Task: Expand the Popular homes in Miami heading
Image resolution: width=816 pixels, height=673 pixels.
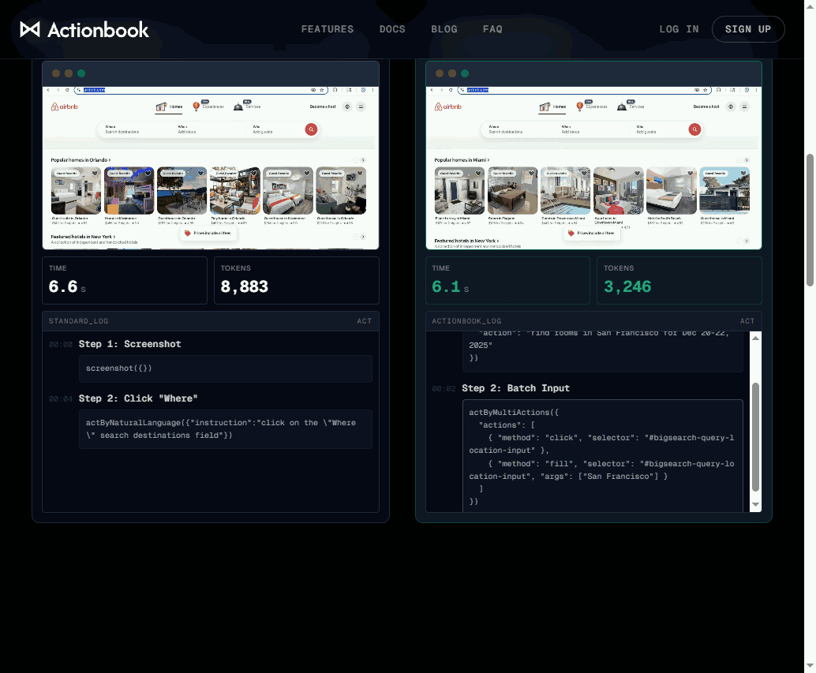Action: click(462, 160)
